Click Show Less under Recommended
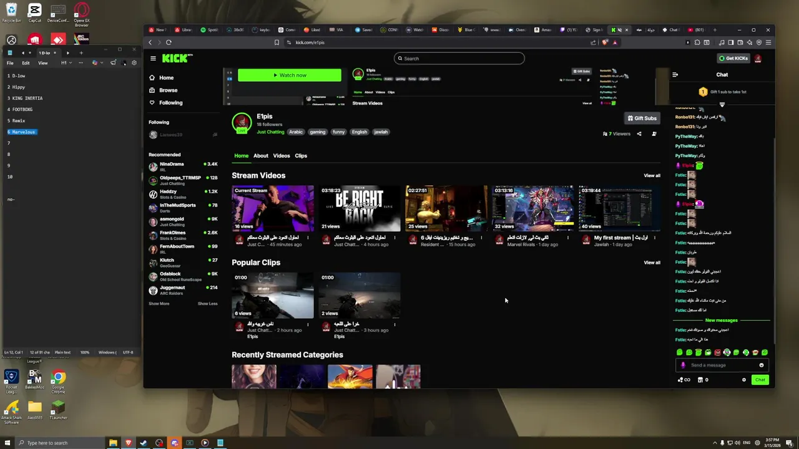 [x=208, y=304]
